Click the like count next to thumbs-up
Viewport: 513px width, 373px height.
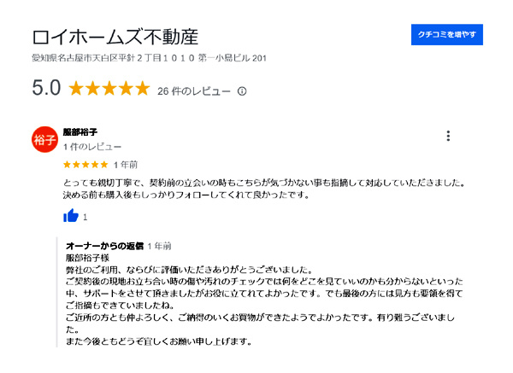pyautogui.click(x=85, y=217)
